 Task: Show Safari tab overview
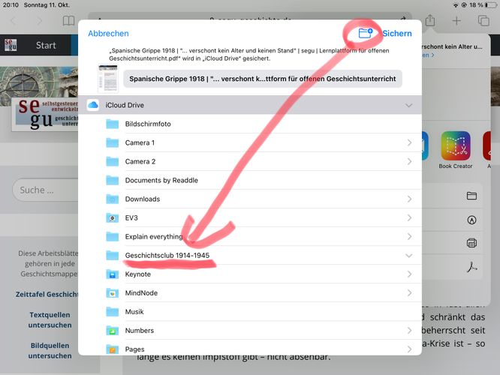tap(483, 21)
